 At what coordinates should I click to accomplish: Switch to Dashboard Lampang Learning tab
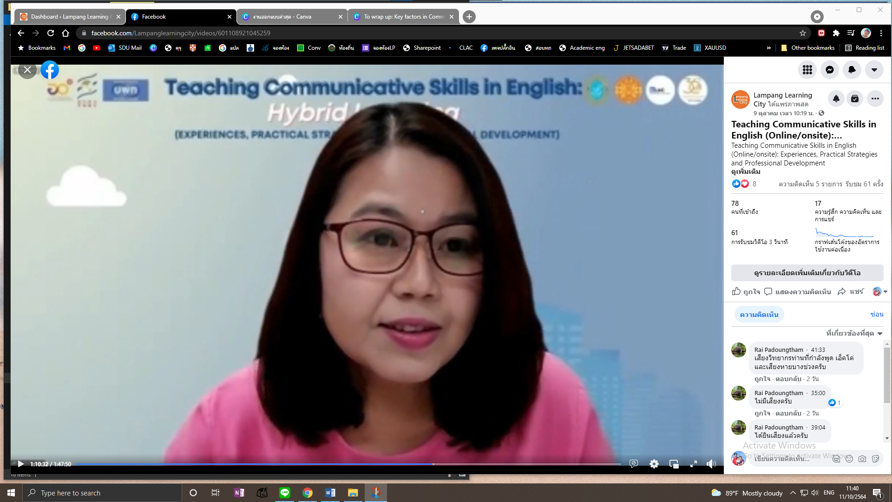click(x=70, y=17)
